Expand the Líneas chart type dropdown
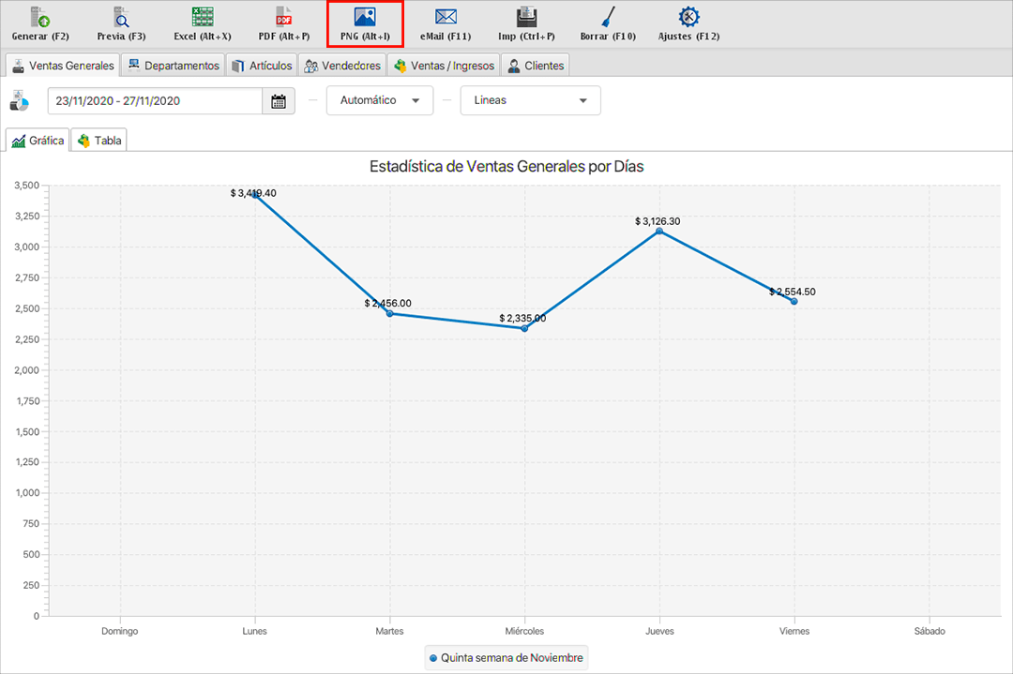 (x=530, y=101)
